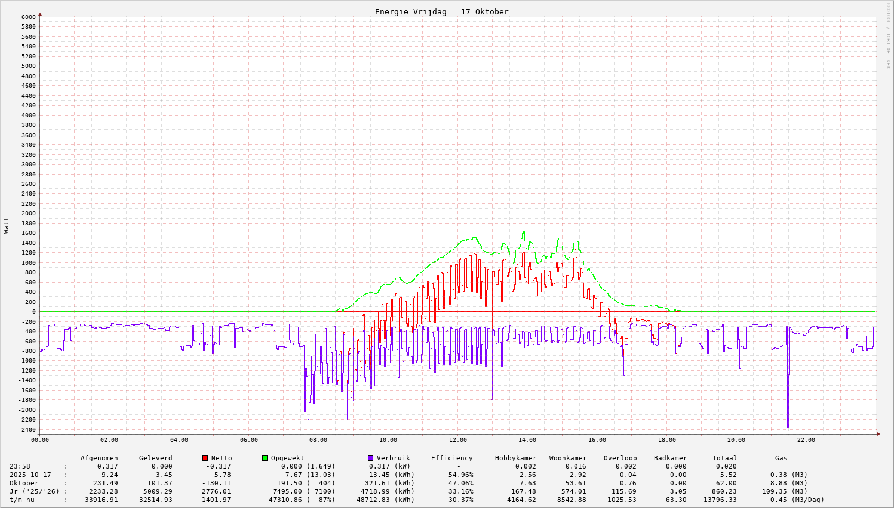Click the Watt y-axis label
894x508 pixels.
point(7,225)
